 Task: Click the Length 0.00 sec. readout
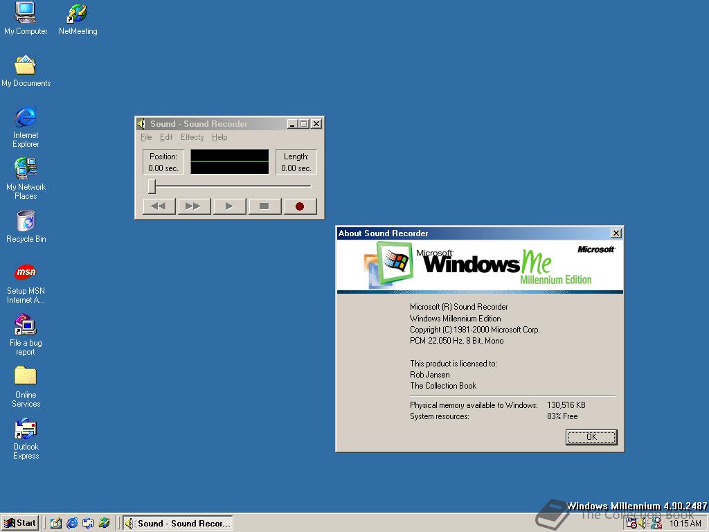click(x=296, y=162)
